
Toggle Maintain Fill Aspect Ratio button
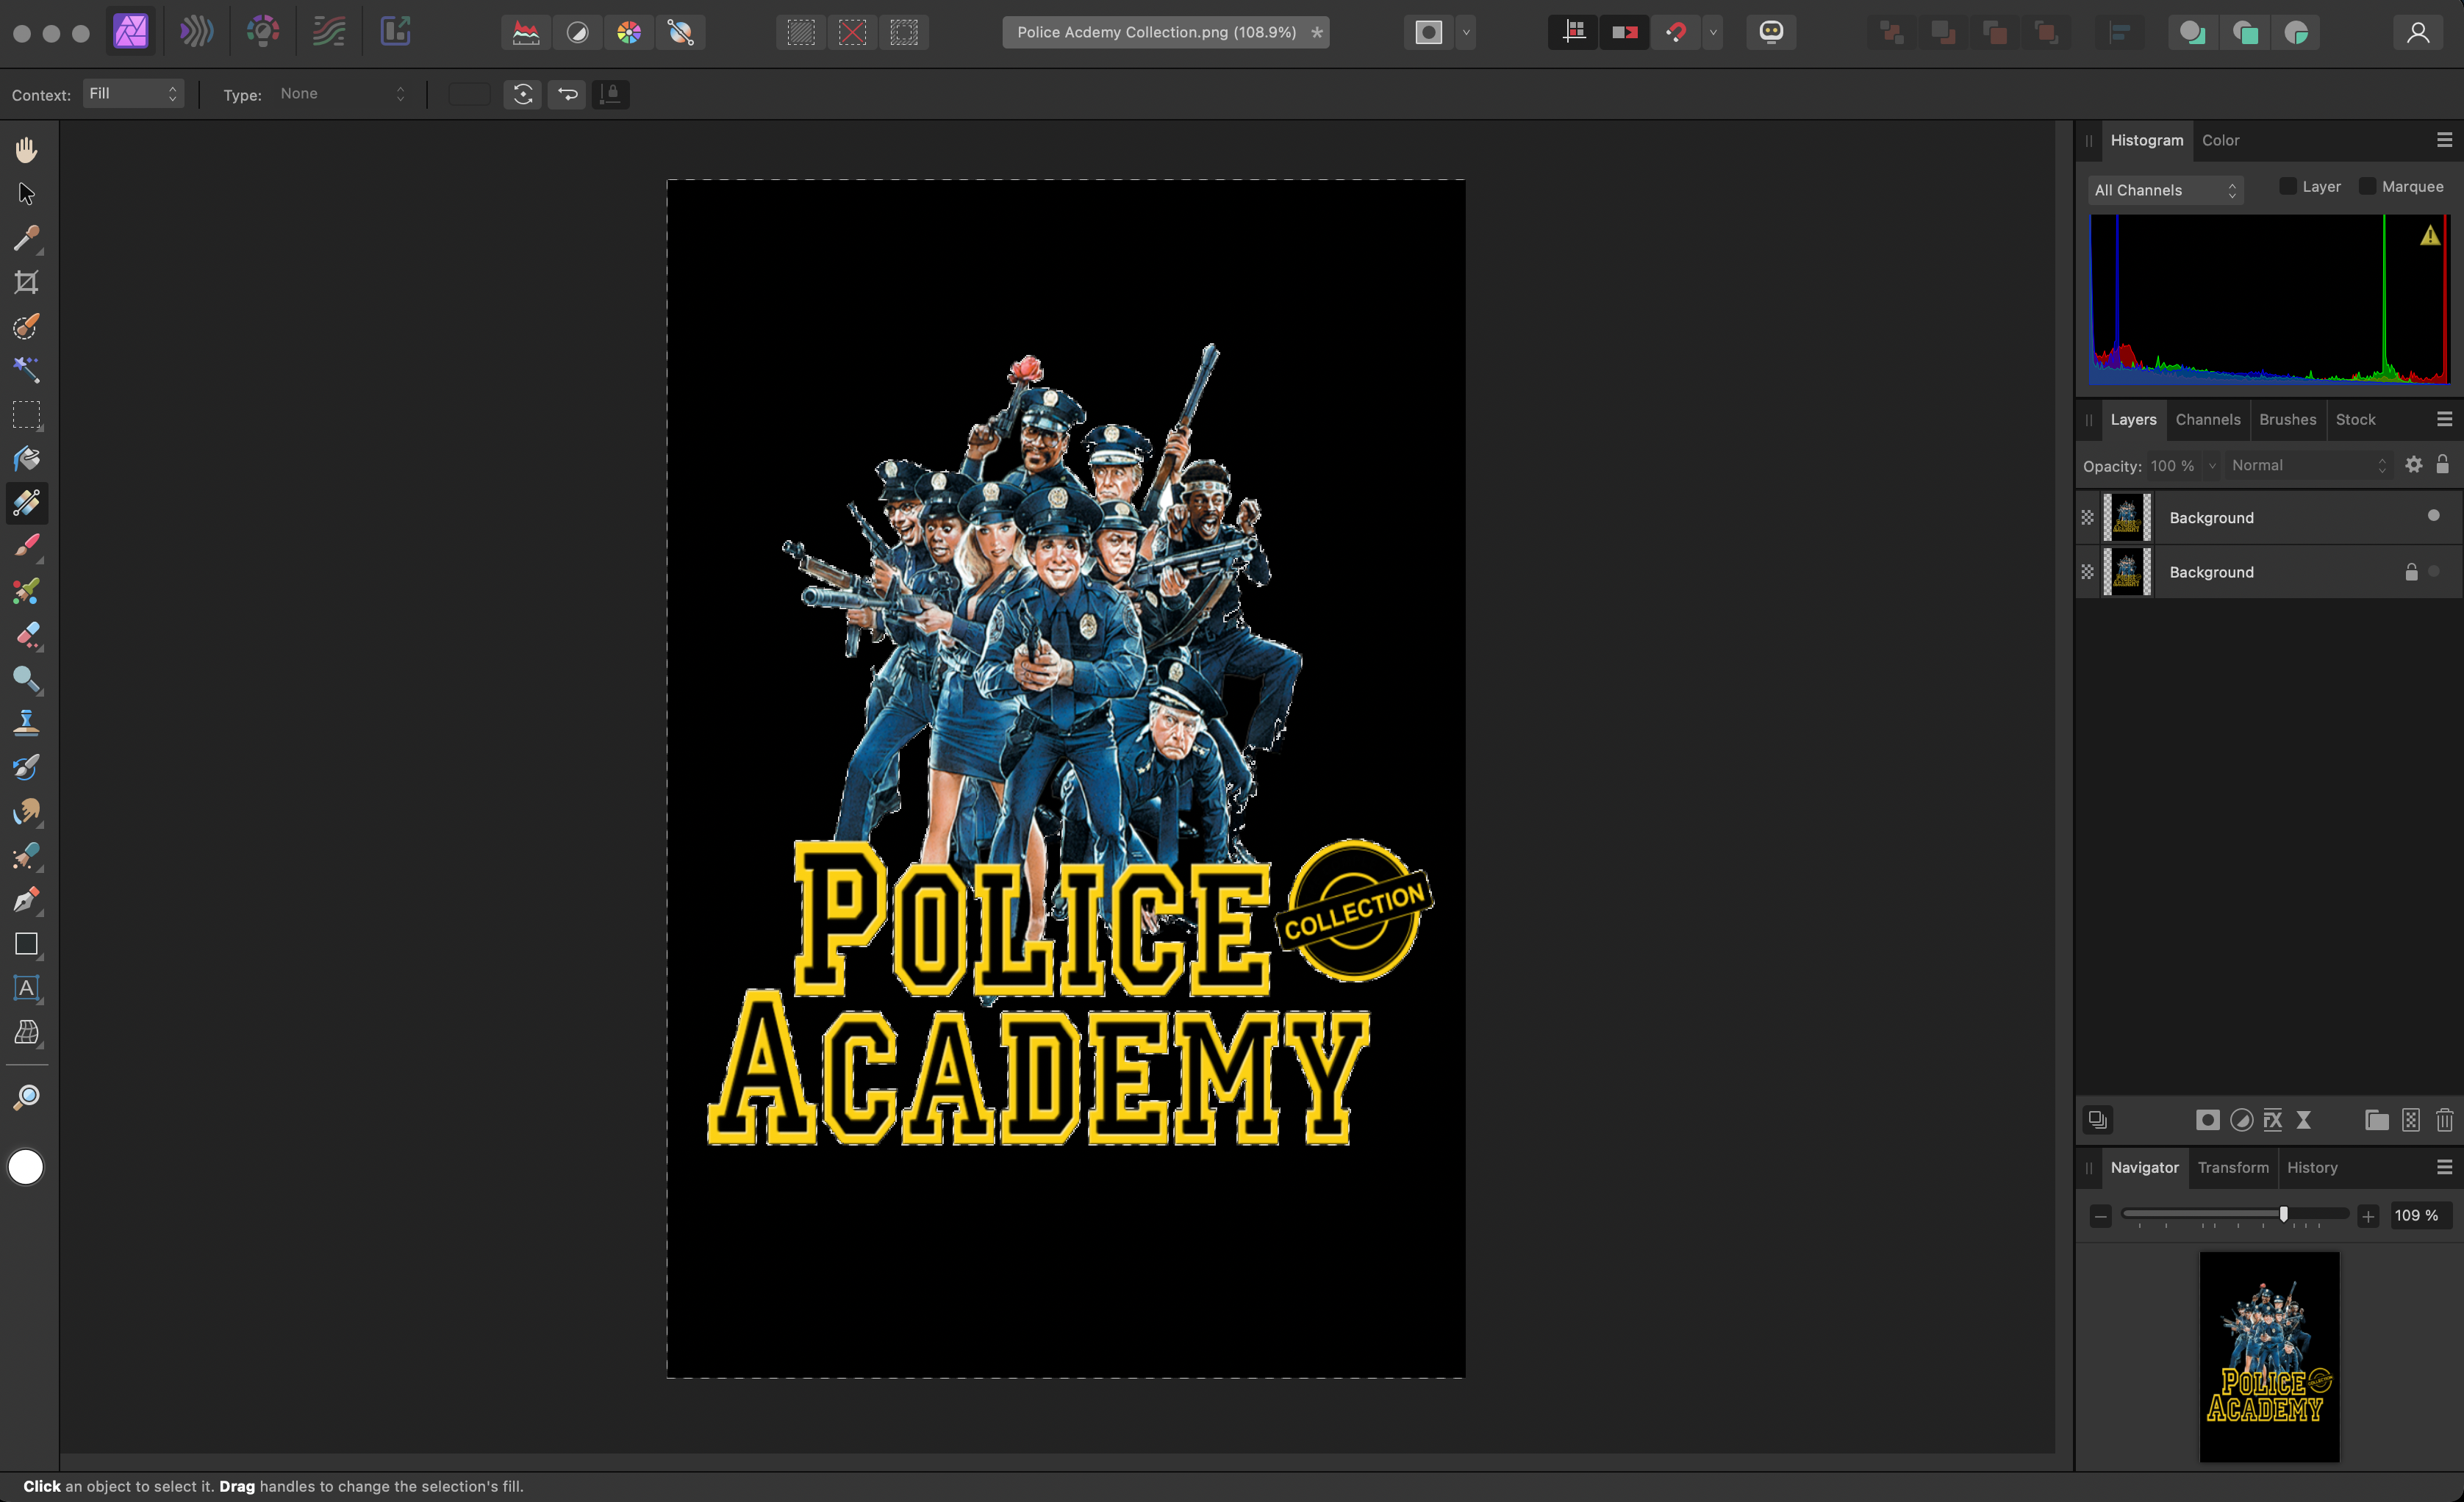coord(611,95)
